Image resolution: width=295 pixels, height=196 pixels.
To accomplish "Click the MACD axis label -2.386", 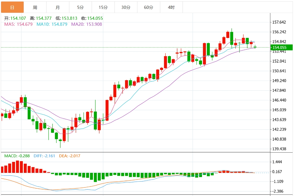I will [278, 191].
